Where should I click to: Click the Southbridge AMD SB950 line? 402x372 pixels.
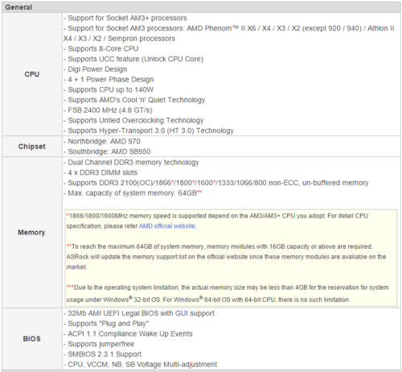click(x=107, y=151)
